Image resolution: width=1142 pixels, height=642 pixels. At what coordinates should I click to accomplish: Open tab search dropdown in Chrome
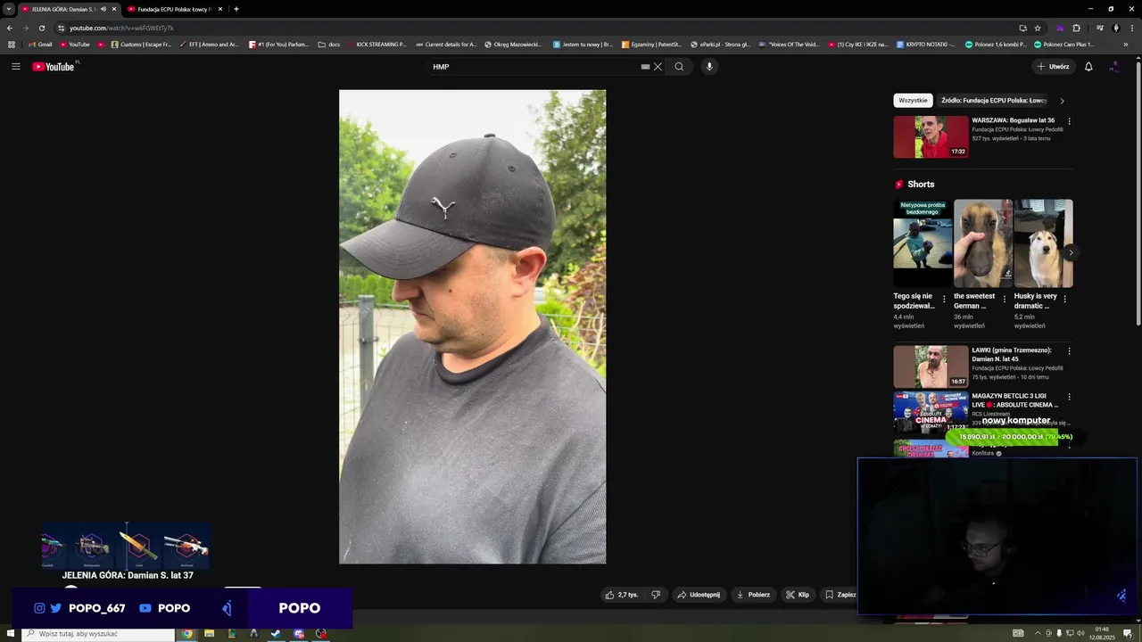[x=8, y=9]
